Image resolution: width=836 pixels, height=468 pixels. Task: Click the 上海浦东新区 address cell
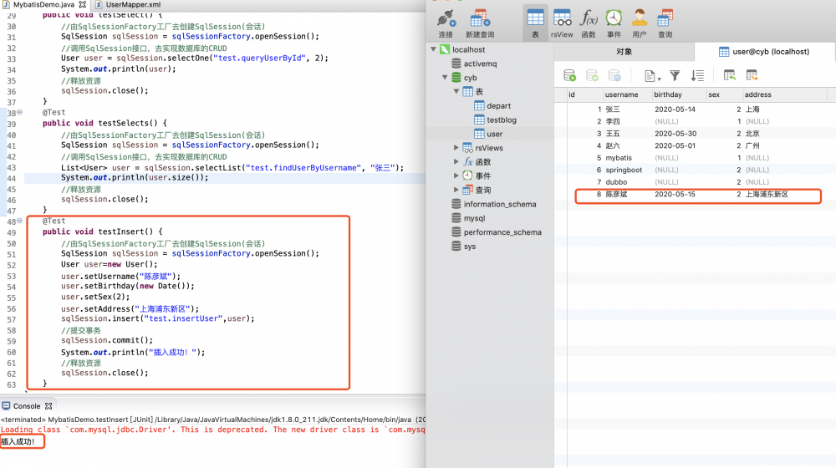(x=767, y=195)
